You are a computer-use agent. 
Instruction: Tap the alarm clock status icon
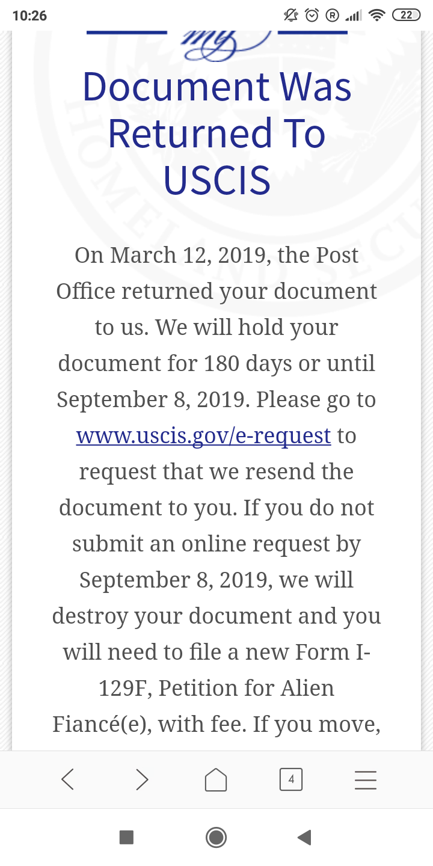pyautogui.click(x=312, y=16)
